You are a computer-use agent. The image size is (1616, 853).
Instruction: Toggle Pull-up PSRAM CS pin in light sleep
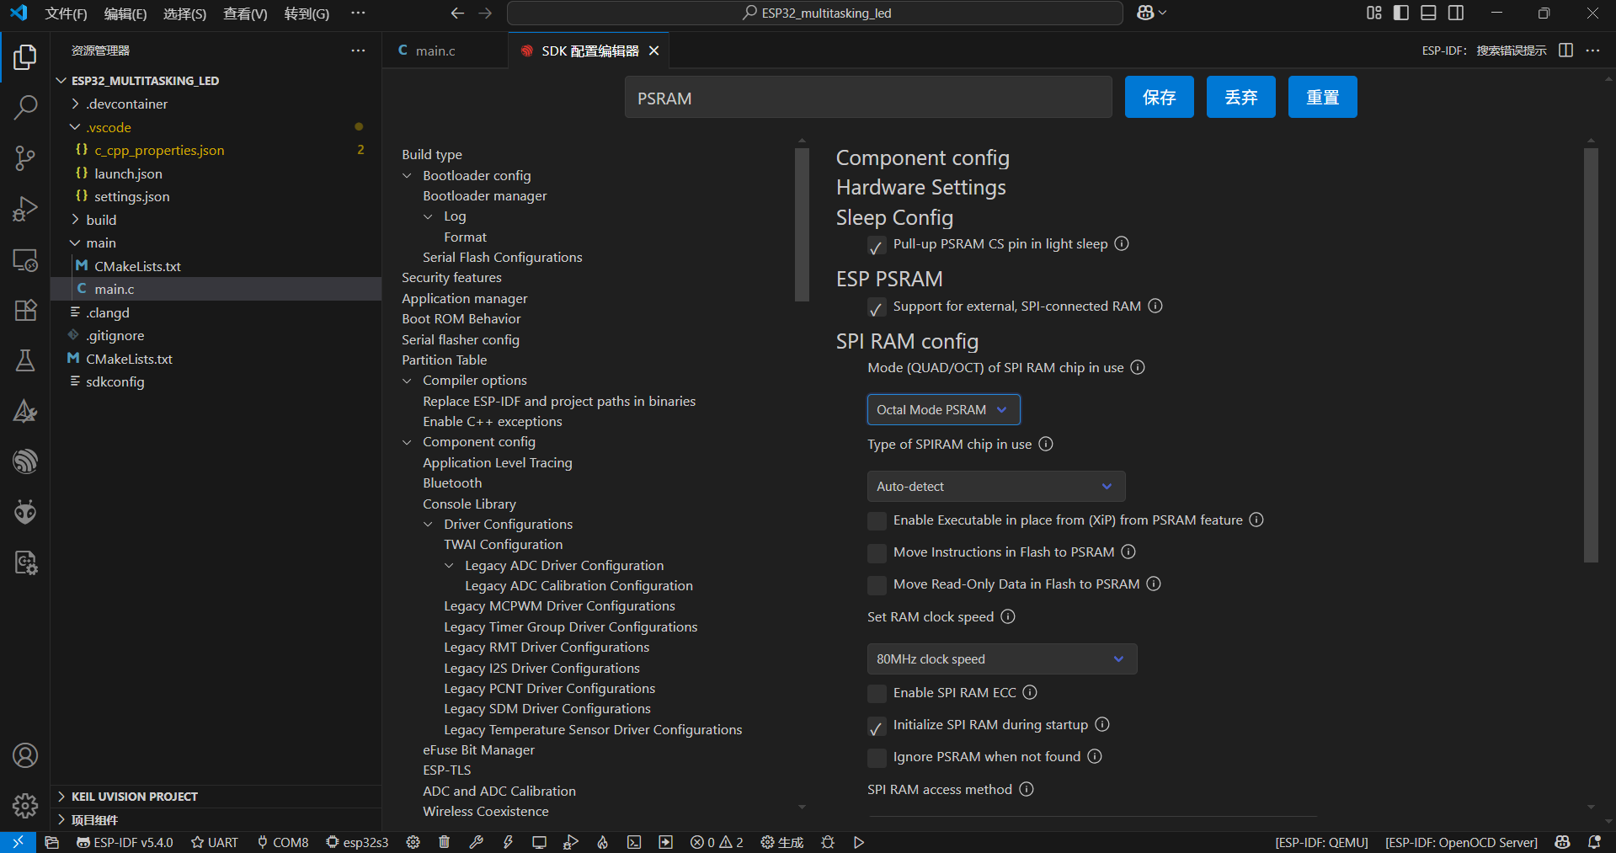coord(877,246)
